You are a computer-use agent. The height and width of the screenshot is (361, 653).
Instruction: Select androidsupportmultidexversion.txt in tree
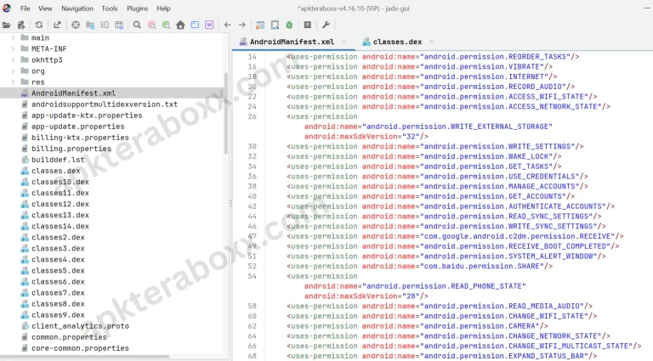[x=104, y=104]
